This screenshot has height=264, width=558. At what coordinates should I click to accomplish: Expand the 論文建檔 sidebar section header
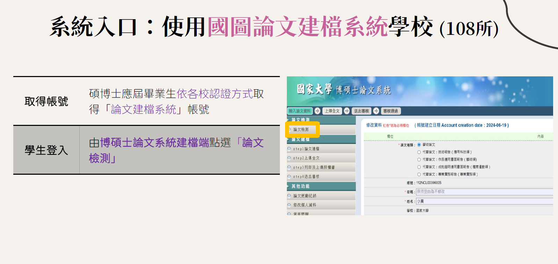(x=300, y=139)
